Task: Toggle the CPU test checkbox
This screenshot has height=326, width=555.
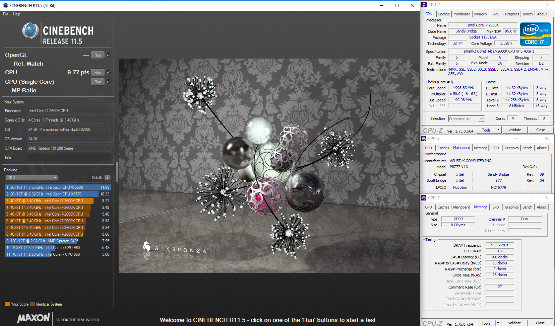Action: (x=109, y=72)
